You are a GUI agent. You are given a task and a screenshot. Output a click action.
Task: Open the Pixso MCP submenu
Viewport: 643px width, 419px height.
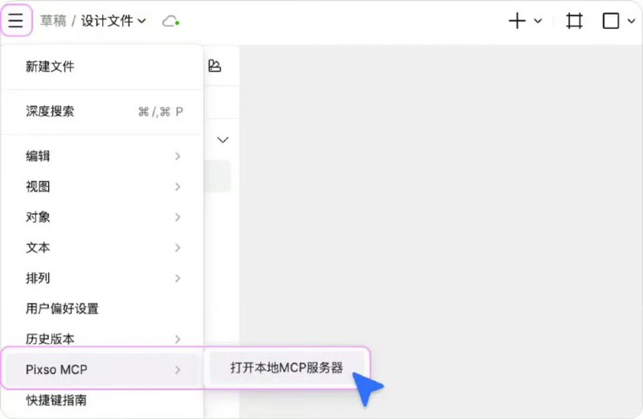pyautogui.click(x=102, y=369)
